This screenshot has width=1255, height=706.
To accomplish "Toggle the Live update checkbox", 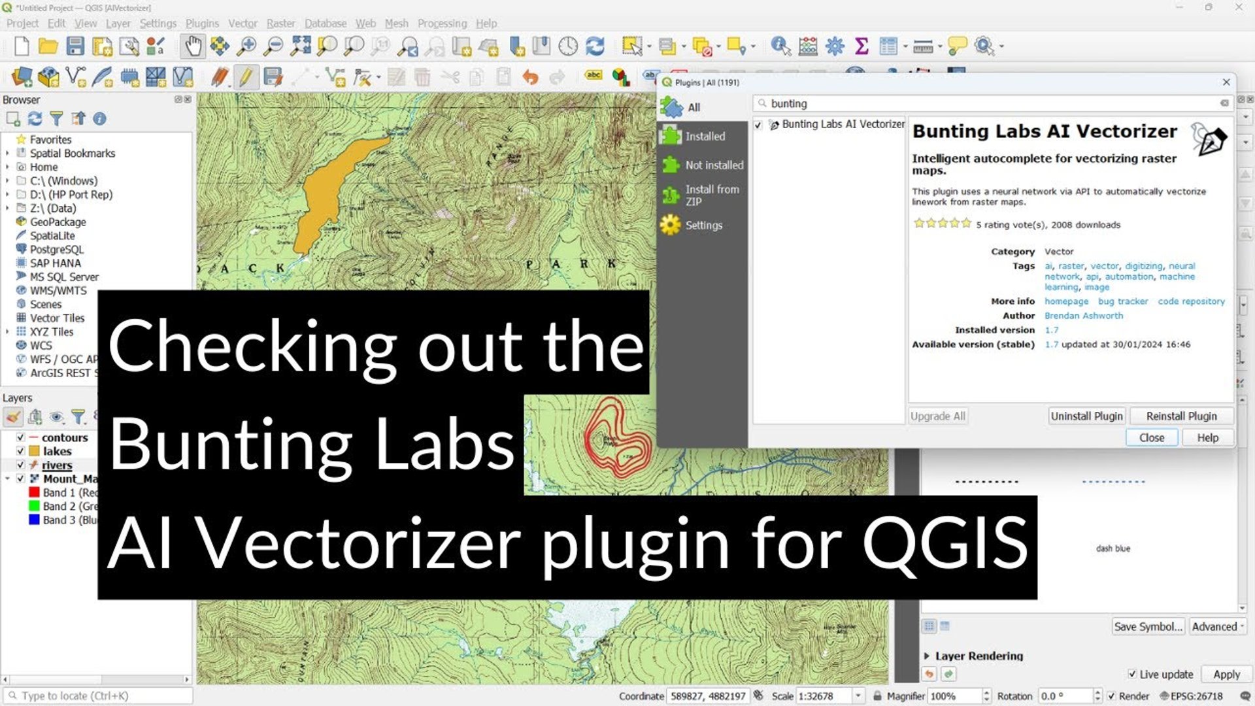I will coord(1132,674).
